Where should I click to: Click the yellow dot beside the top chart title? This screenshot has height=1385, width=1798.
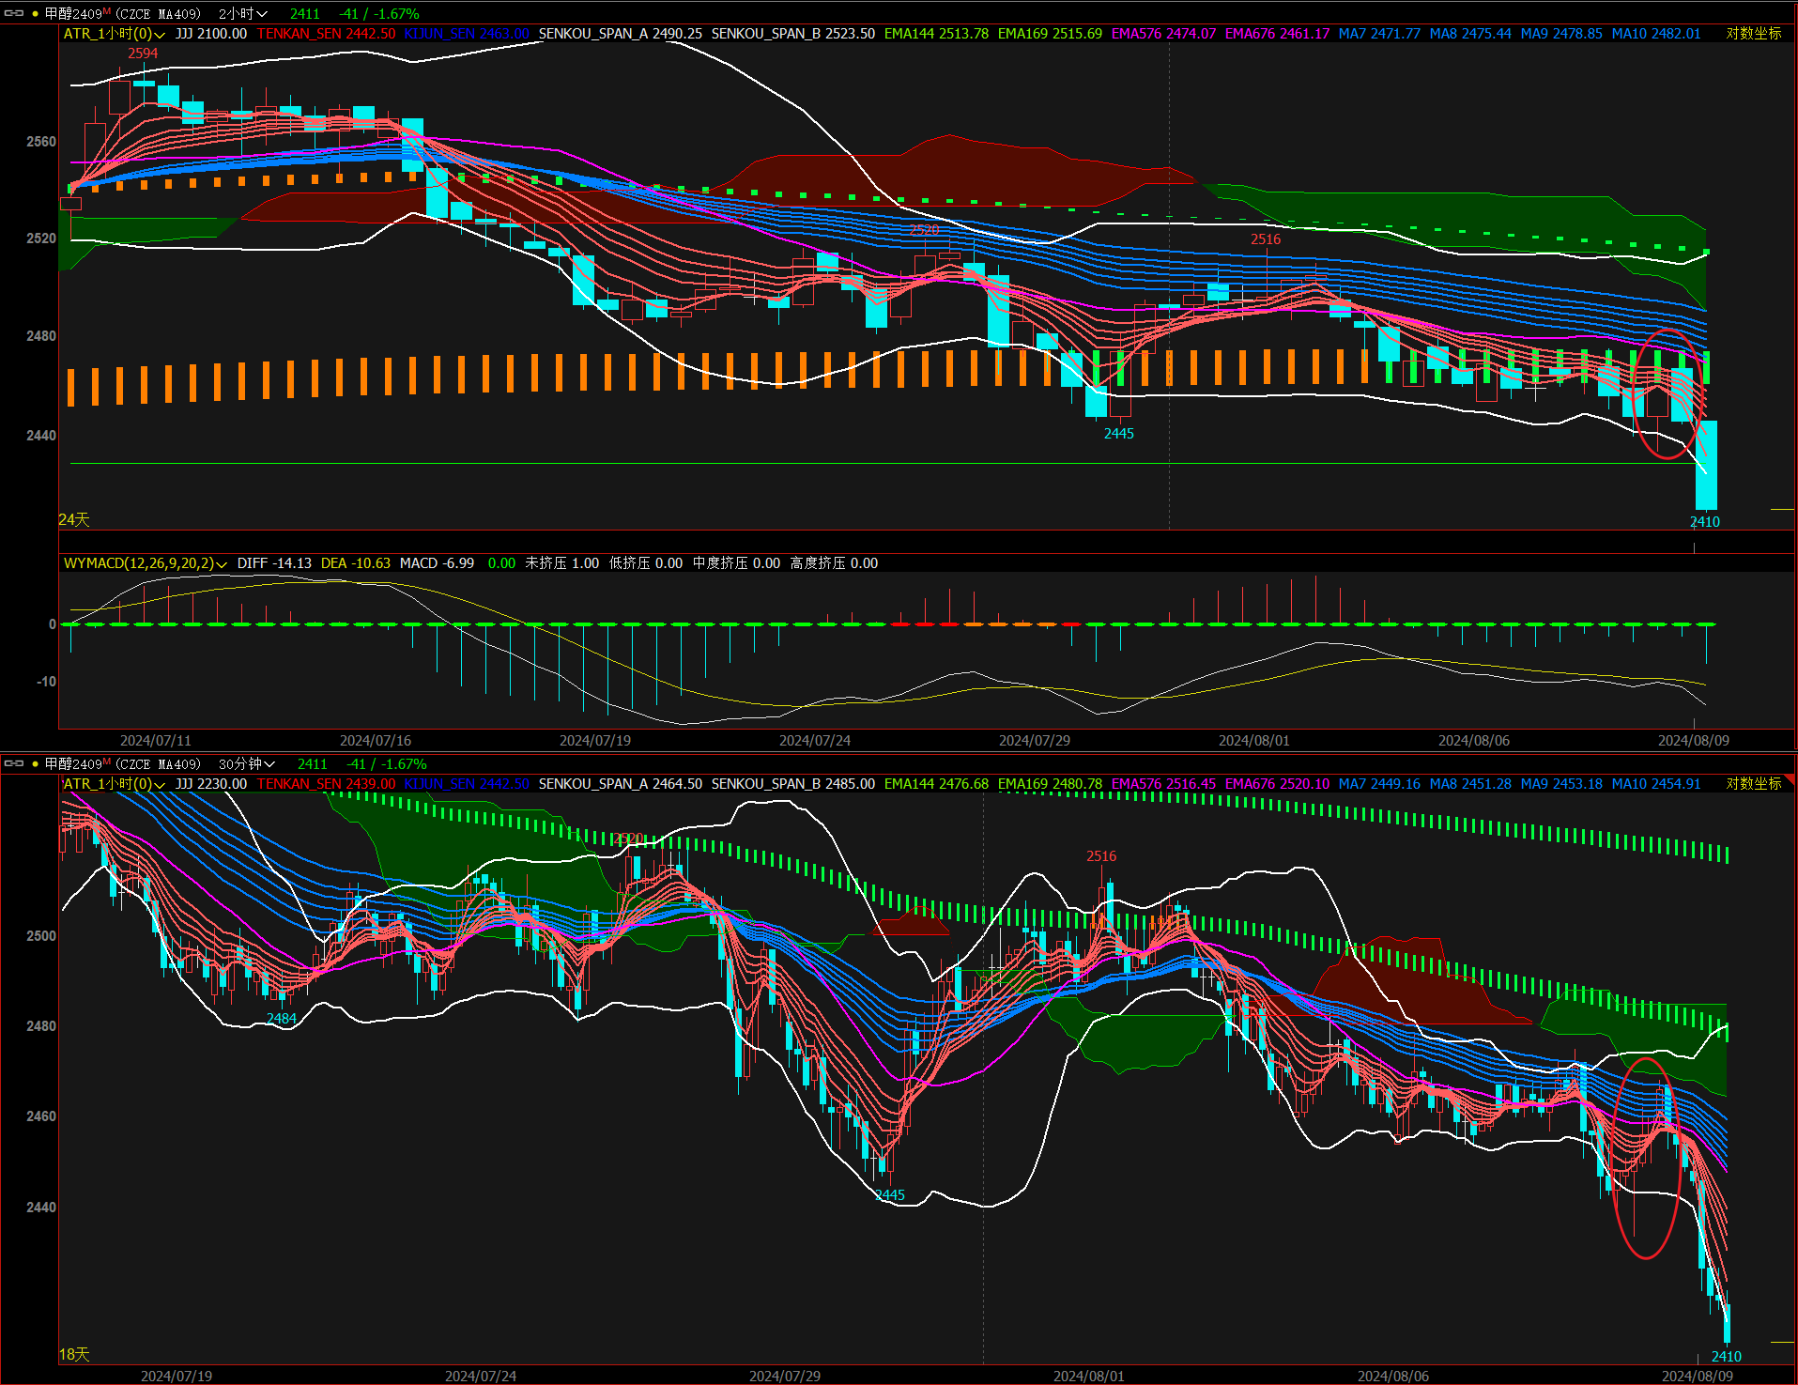click(x=36, y=13)
